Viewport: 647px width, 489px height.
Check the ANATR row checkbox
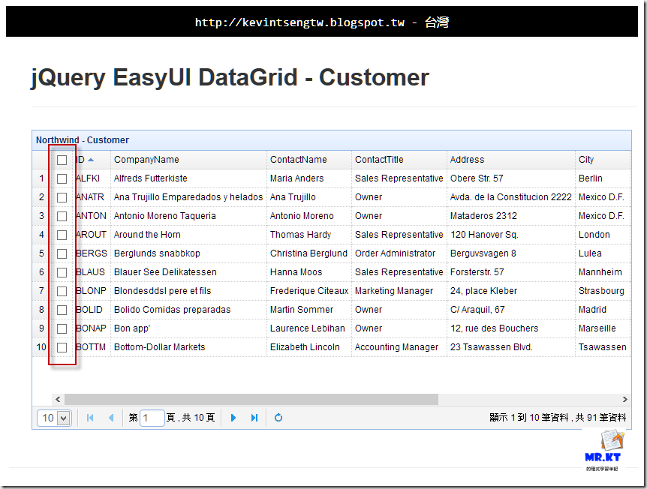tap(62, 197)
